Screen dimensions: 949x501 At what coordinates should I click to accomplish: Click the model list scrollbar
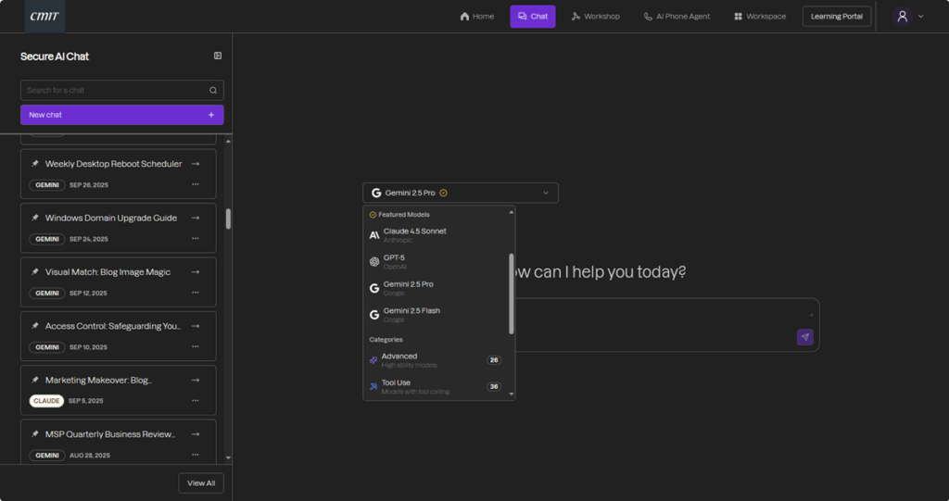click(x=511, y=293)
